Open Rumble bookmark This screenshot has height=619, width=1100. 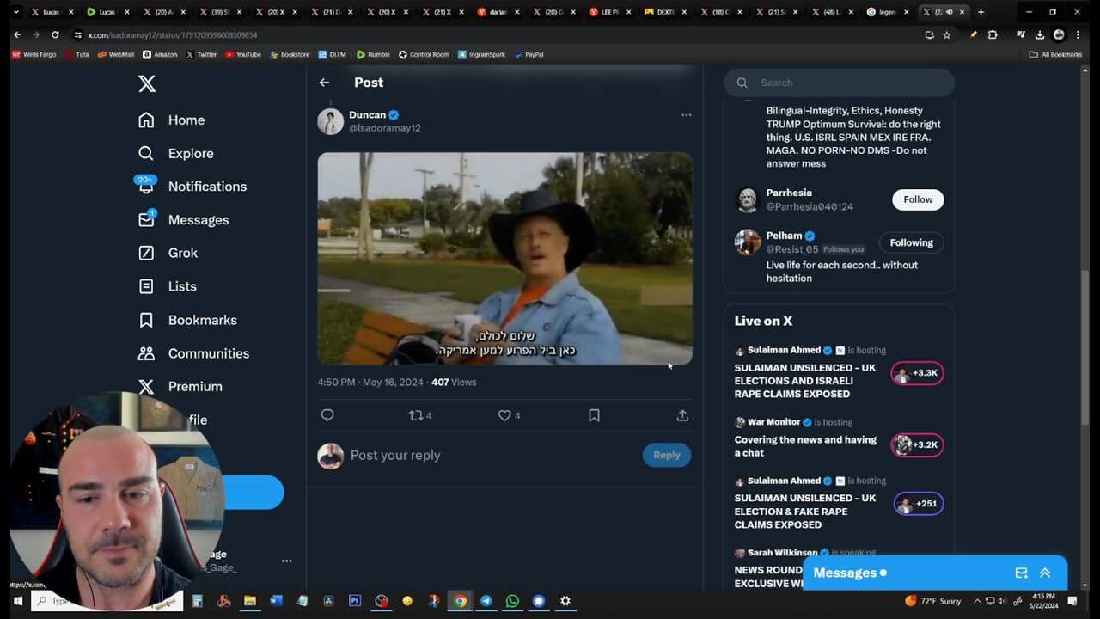[373, 54]
